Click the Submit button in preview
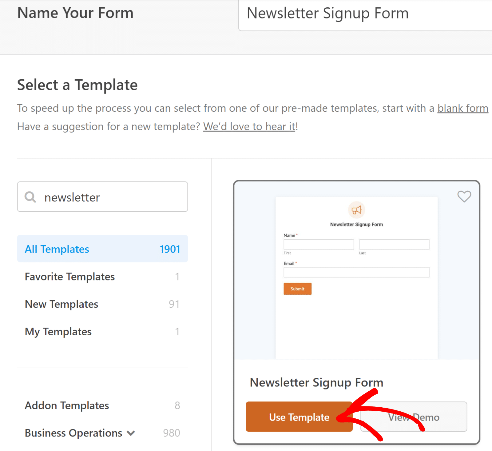The width and height of the screenshot is (492, 451). pos(297,289)
